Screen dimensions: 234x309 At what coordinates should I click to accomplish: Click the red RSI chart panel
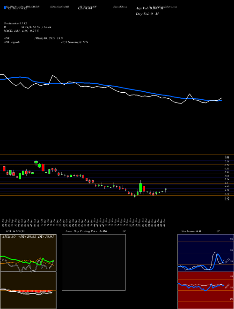(x=205, y=290)
